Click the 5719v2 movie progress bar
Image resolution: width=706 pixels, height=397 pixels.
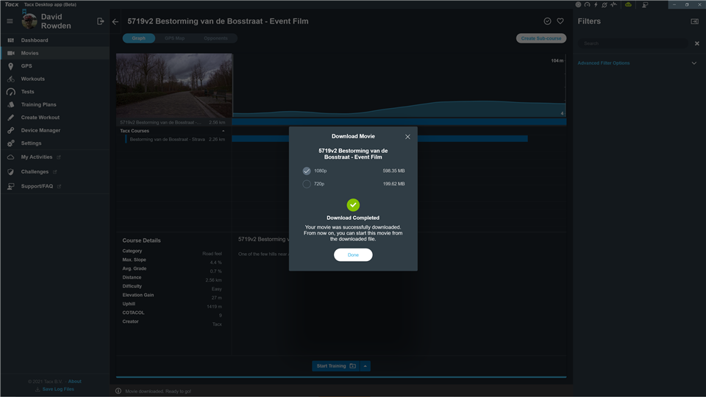[399, 122]
